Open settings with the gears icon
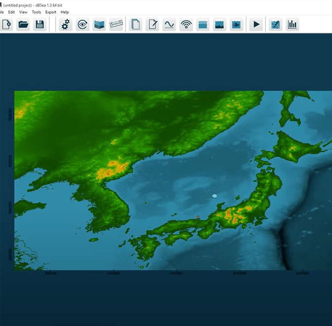332x326 pixels. pos(66,24)
